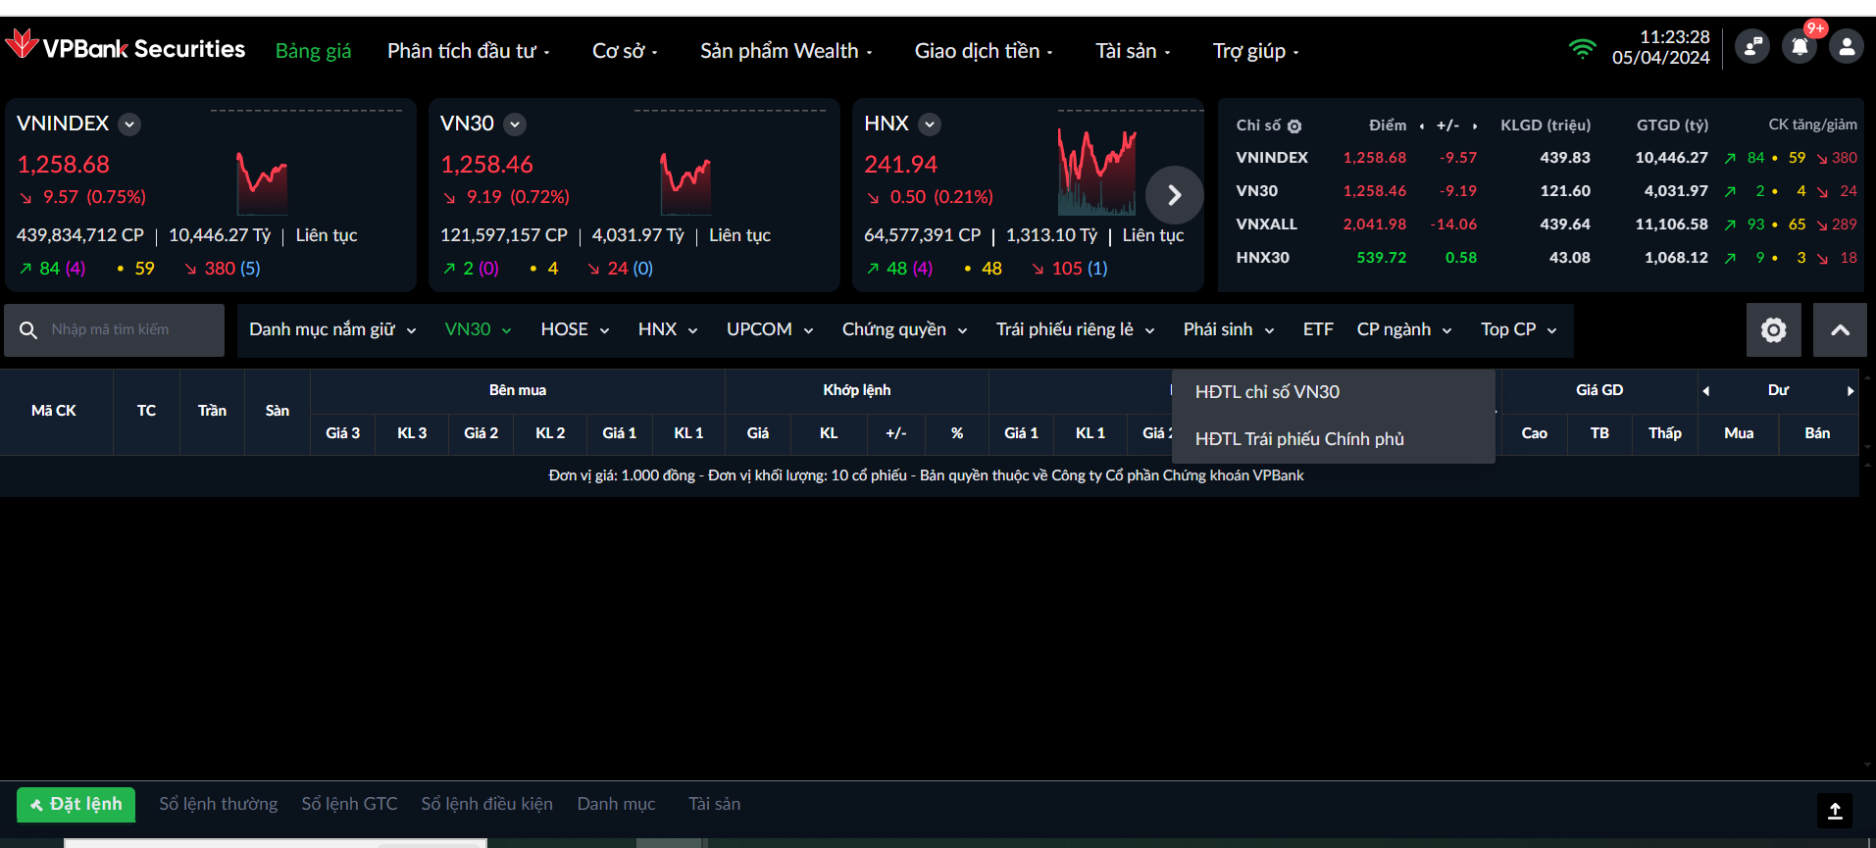The width and height of the screenshot is (1876, 848).
Task: Click the VPBank Securities logo
Action: [126, 48]
